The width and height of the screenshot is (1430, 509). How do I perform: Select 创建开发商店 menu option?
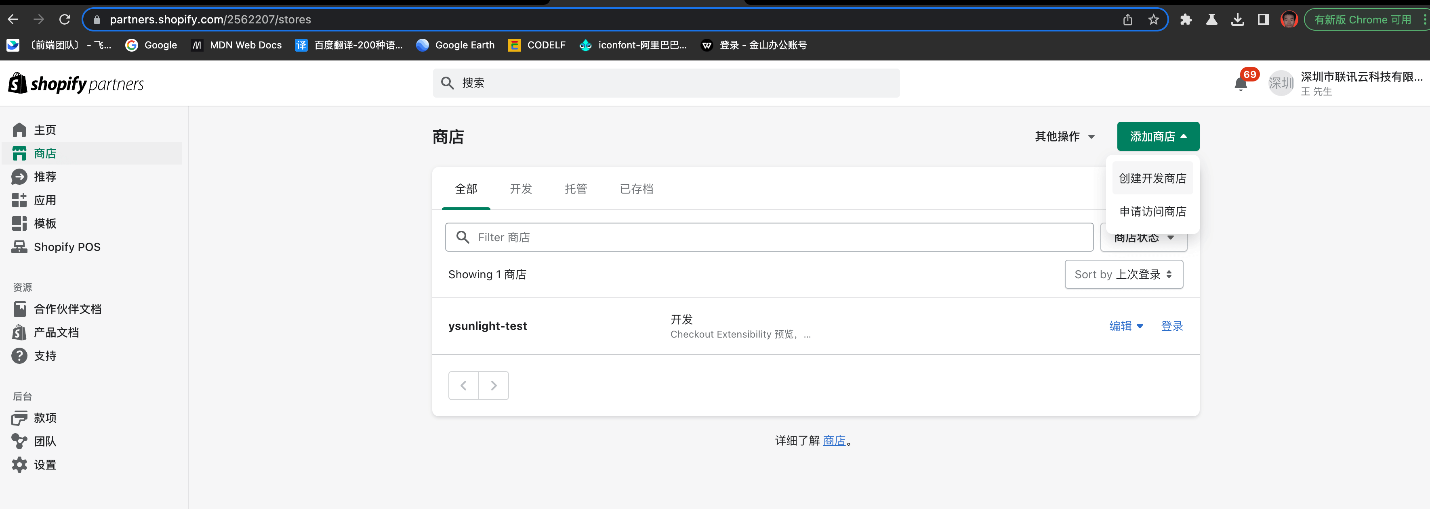pyautogui.click(x=1152, y=179)
